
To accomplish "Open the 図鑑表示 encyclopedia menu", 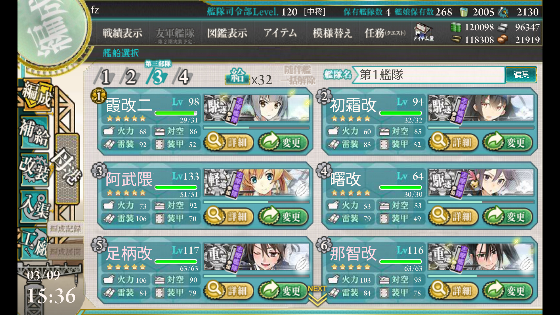I will coord(227,33).
